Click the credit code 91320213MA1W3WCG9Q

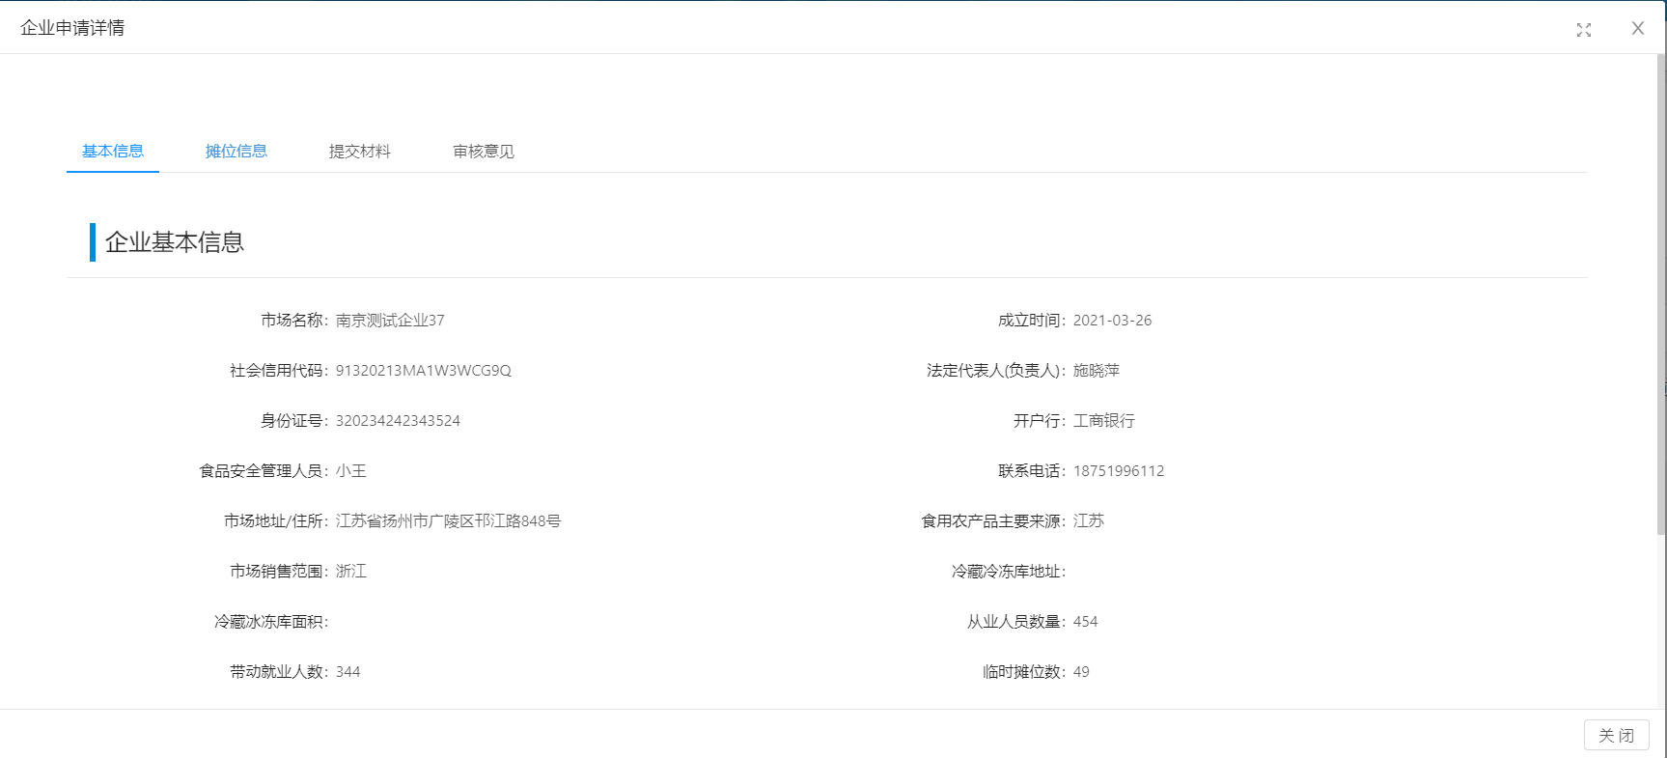[423, 371]
